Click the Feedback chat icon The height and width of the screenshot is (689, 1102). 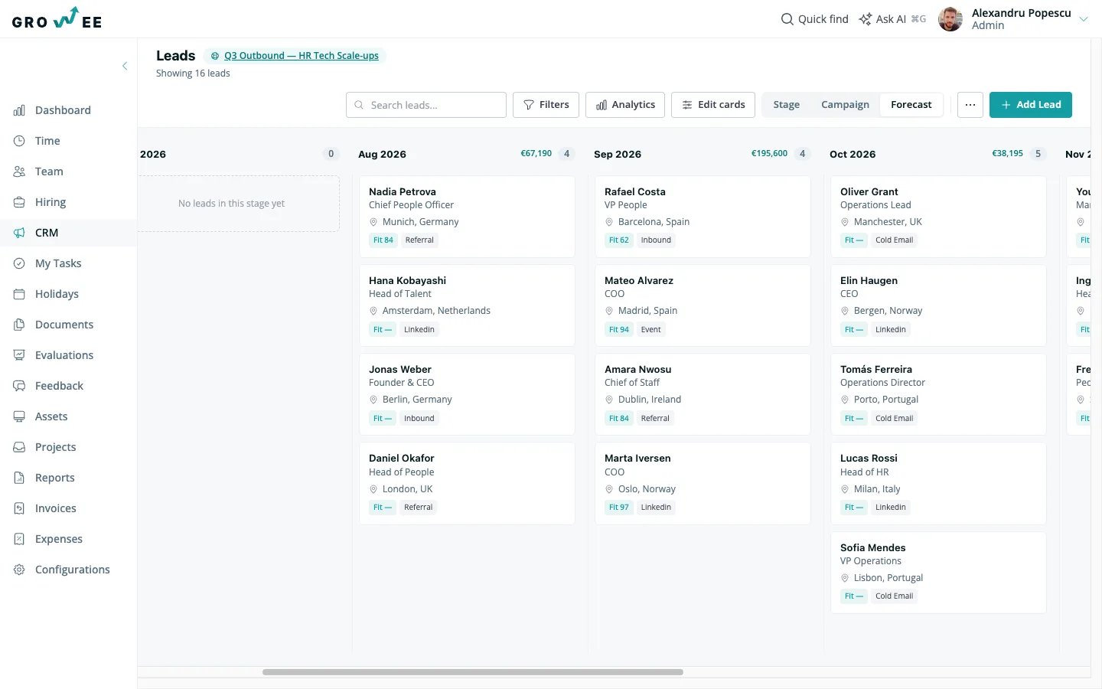[19, 386]
